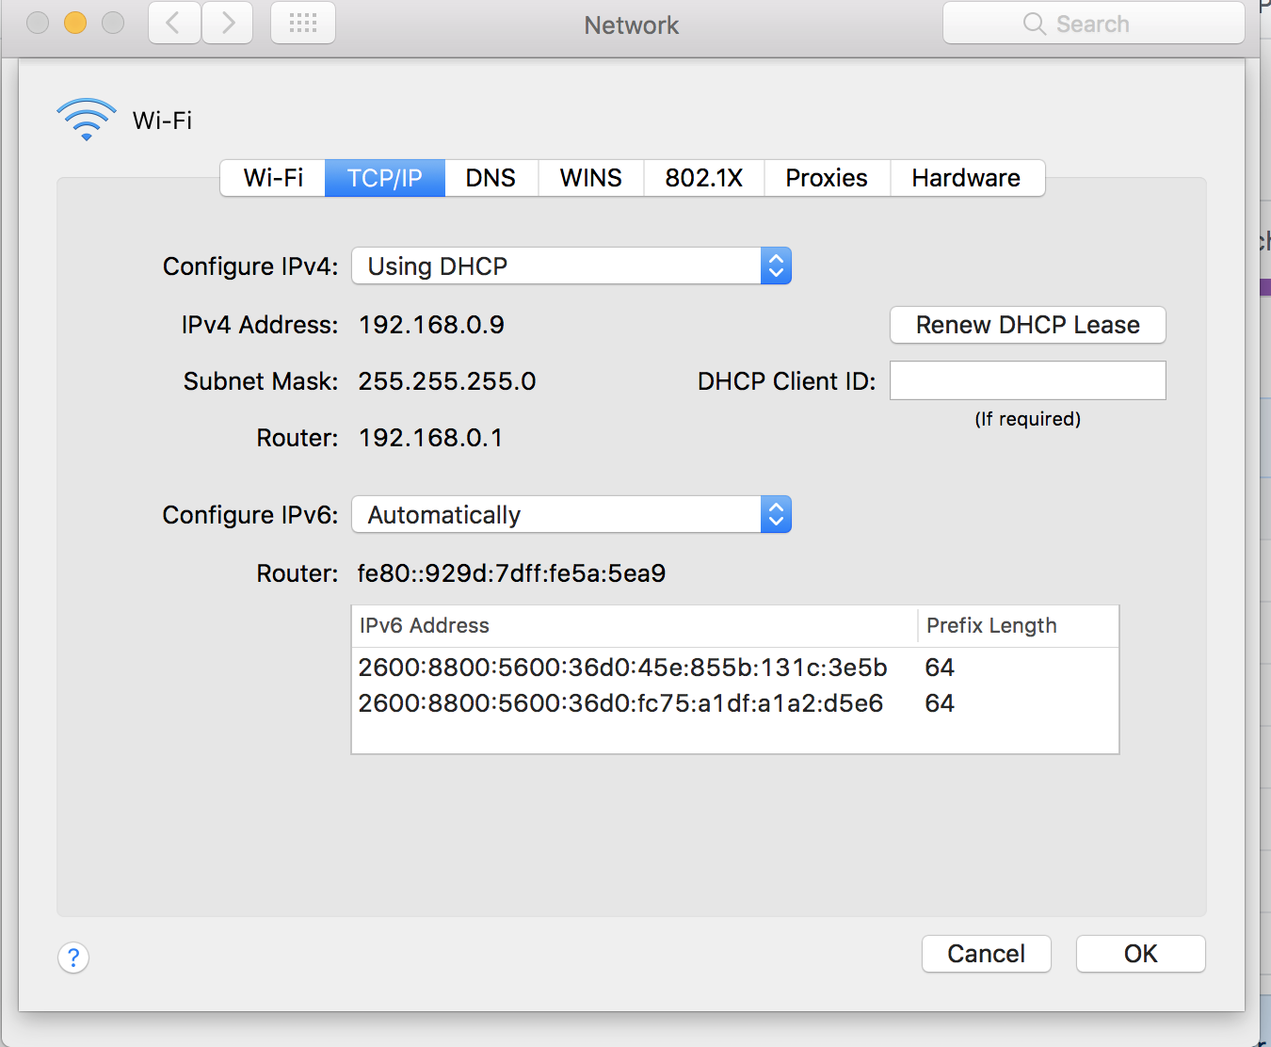This screenshot has height=1047, width=1271.
Task: Click the search magnifier icon
Action: [x=1034, y=24]
